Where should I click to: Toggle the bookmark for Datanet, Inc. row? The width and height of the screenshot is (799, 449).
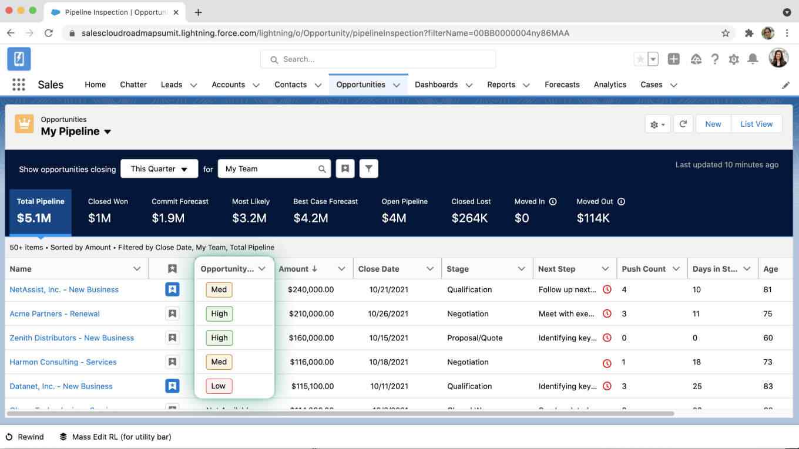point(172,386)
